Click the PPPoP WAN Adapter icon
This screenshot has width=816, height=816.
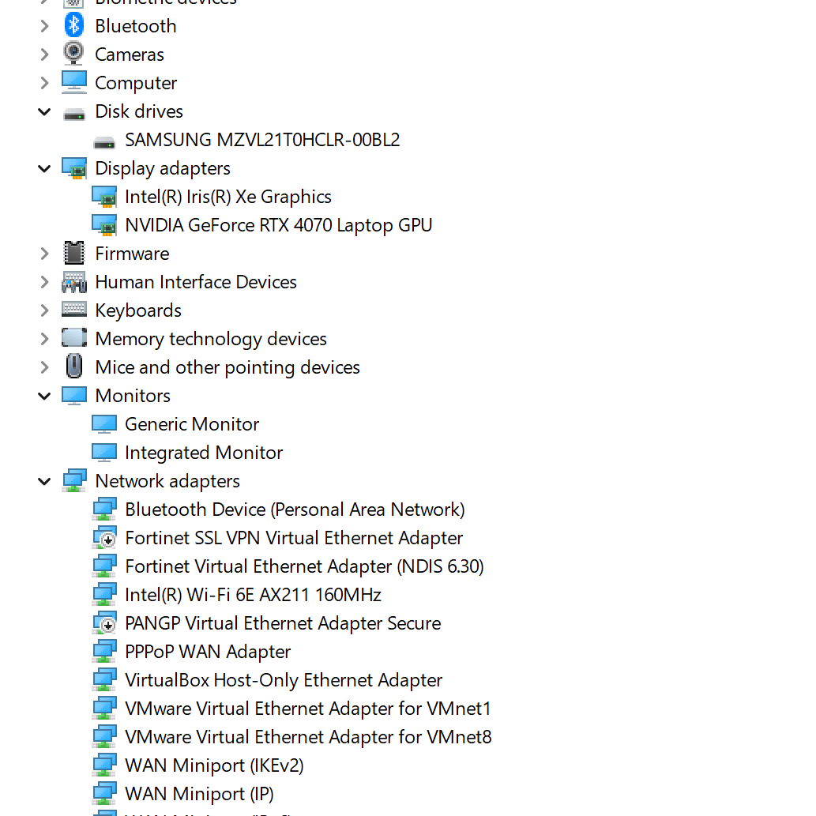click(104, 651)
